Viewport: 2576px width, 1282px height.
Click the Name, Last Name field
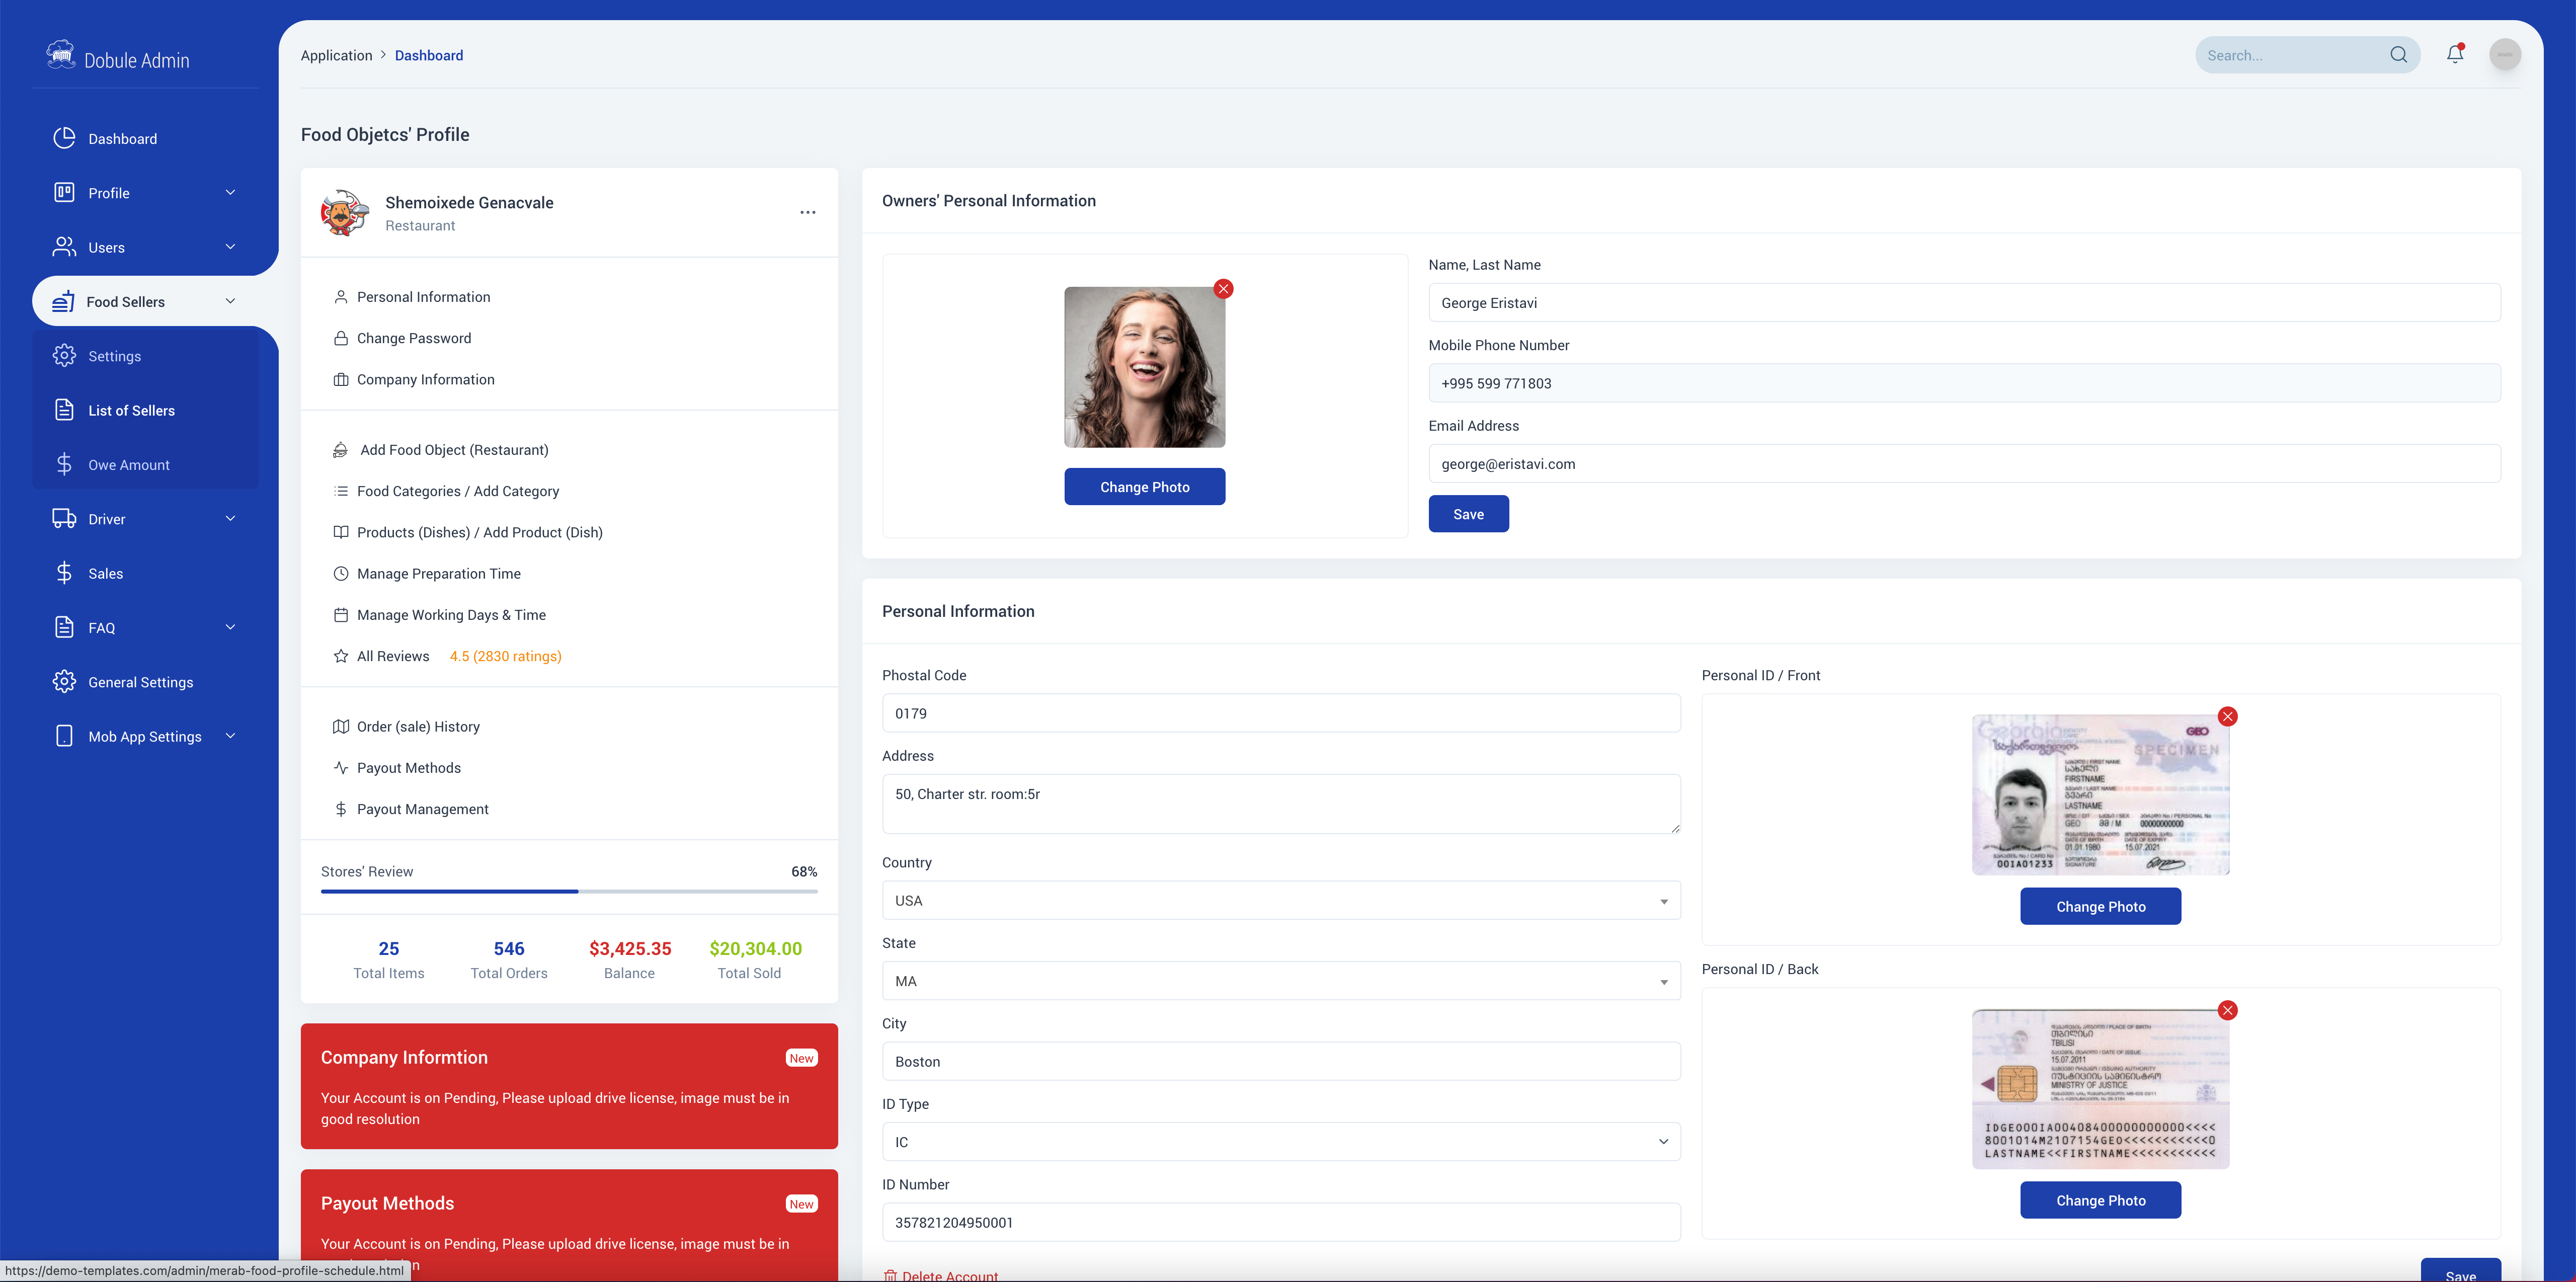(1964, 302)
